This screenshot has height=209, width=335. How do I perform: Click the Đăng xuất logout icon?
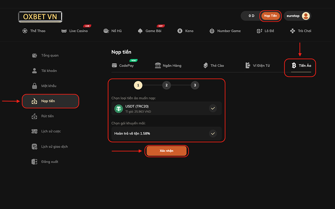[x=35, y=161]
